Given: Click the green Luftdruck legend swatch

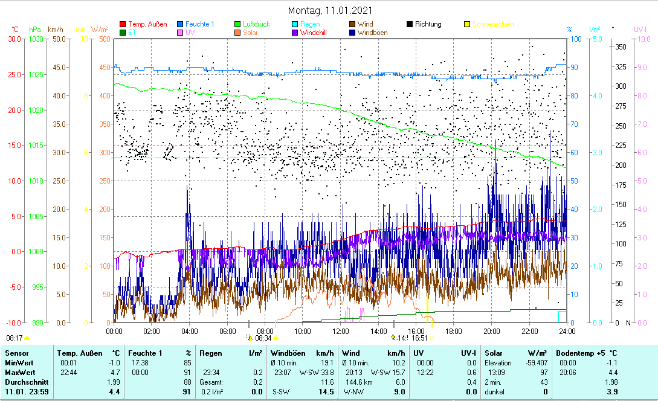Looking at the screenshot, I should pos(237,24).
